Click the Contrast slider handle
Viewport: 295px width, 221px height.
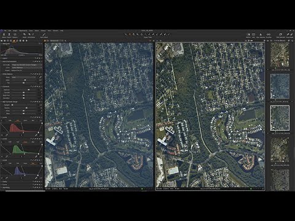click(23, 93)
